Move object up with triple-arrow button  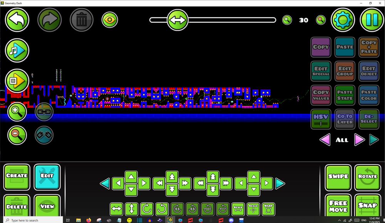(213, 176)
